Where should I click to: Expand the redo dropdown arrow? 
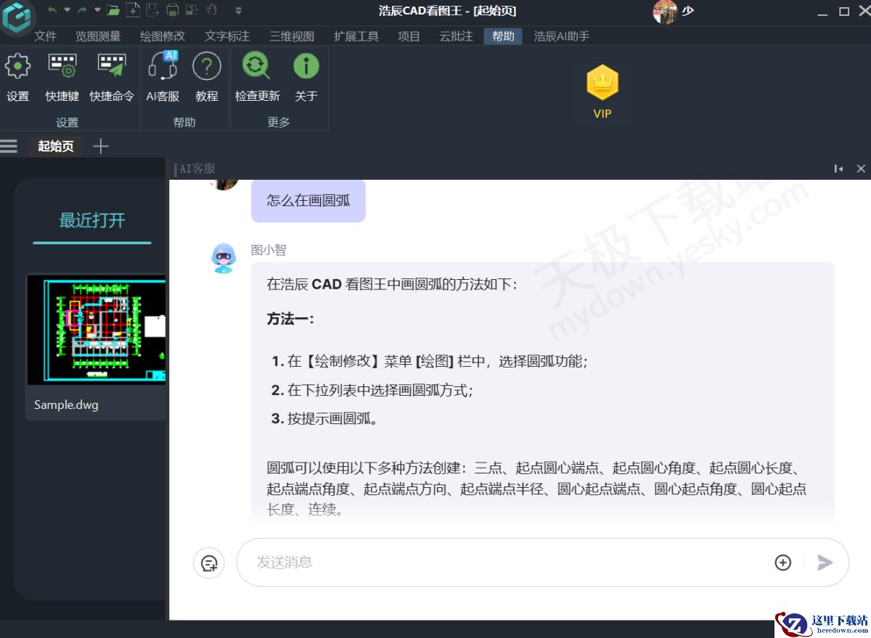click(96, 10)
